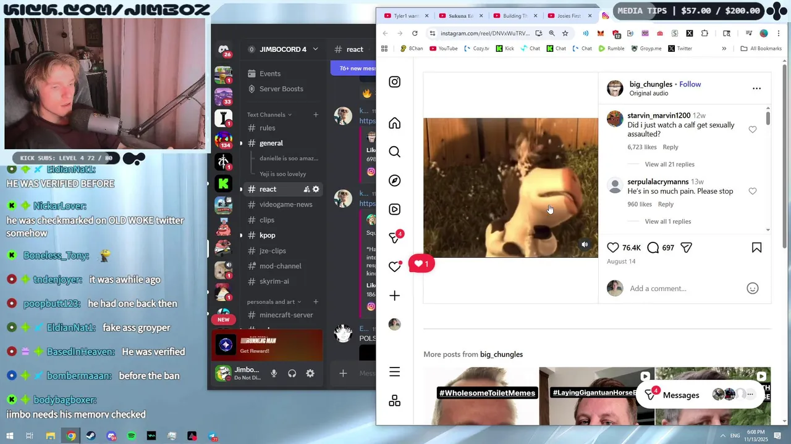This screenshot has width=791, height=444.
Task: Click the Instagram logo icon
Action: pos(394,82)
